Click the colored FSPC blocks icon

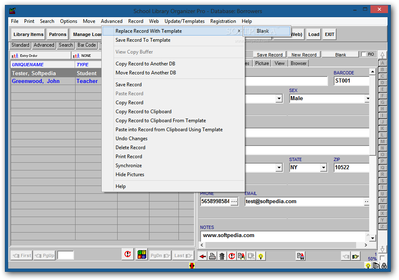click(x=142, y=254)
